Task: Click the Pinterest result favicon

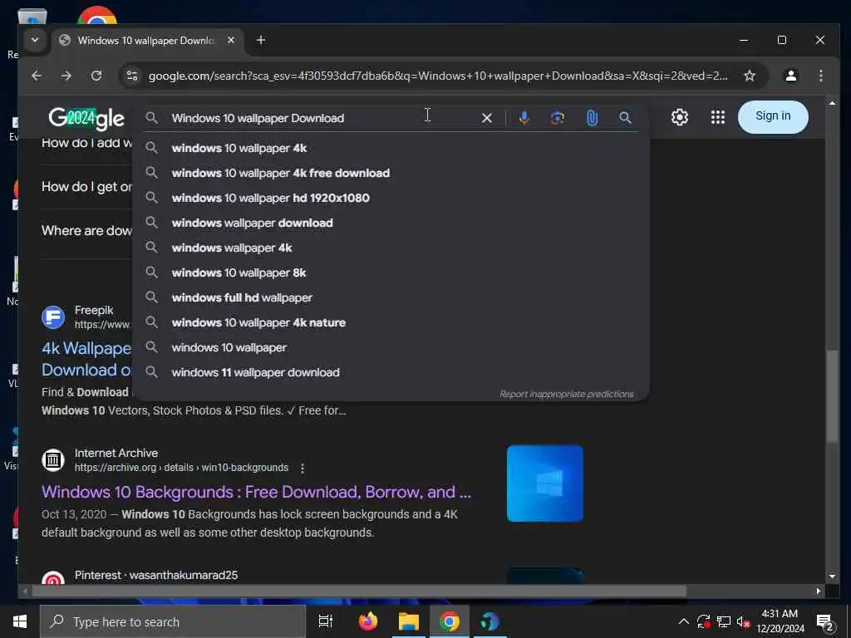Action: (53, 578)
